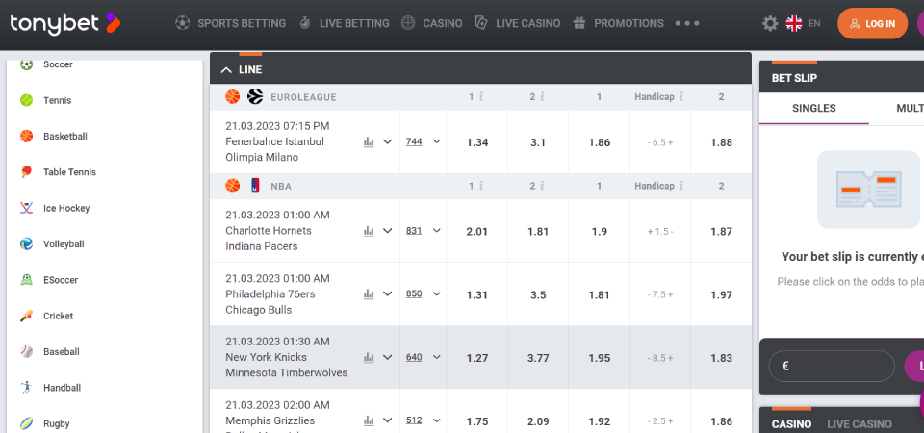
Task: Expand markets dropdown next to 640
Action: point(437,357)
